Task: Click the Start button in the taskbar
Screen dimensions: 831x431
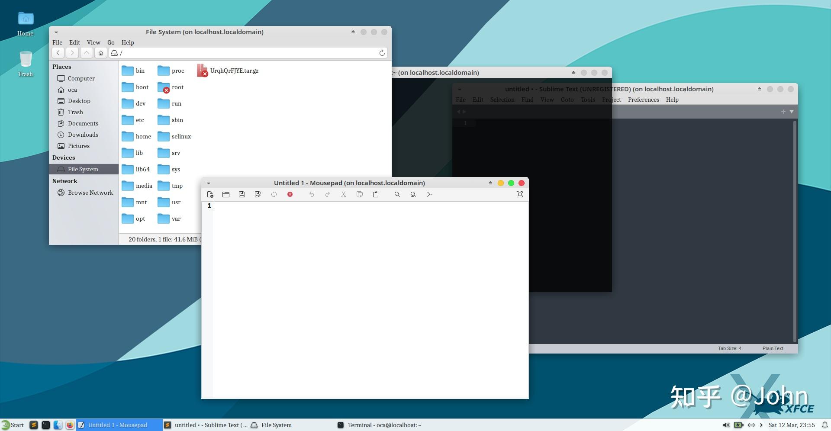Action: pos(13,425)
